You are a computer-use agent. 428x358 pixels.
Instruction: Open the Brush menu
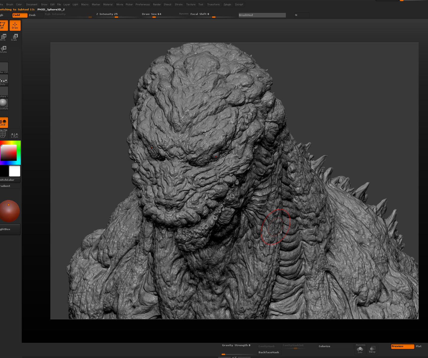click(x=10, y=5)
